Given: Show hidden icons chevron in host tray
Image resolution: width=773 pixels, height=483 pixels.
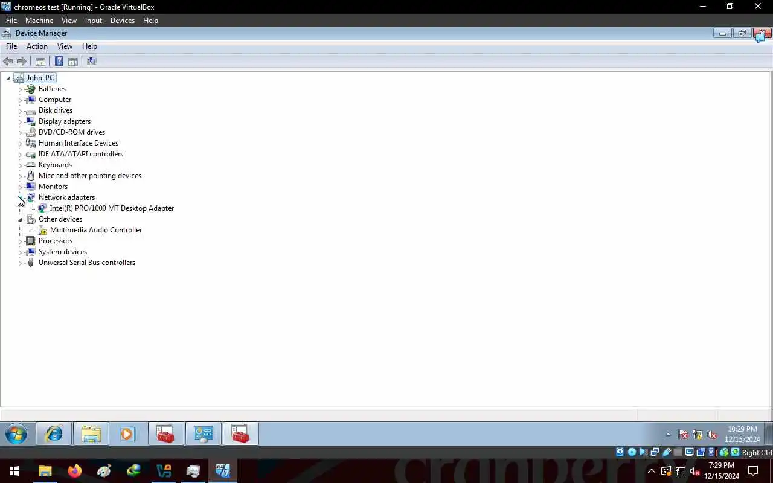Looking at the screenshot, I should click(x=652, y=471).
